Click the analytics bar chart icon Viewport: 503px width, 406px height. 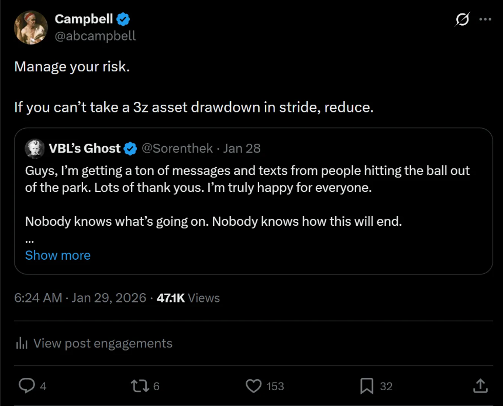point(22,343)
